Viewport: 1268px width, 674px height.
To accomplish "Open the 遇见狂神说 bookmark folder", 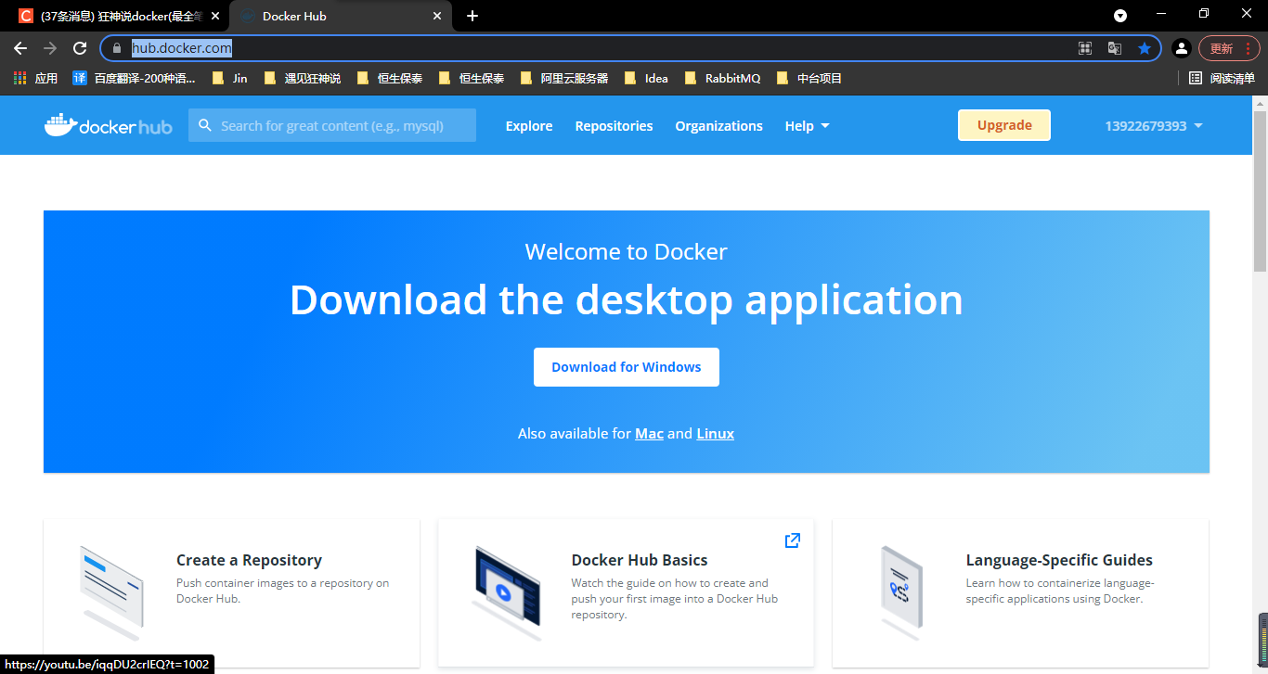I will point(303,79).
